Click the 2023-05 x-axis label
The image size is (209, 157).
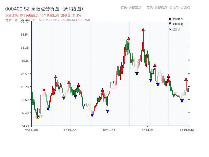70,130
